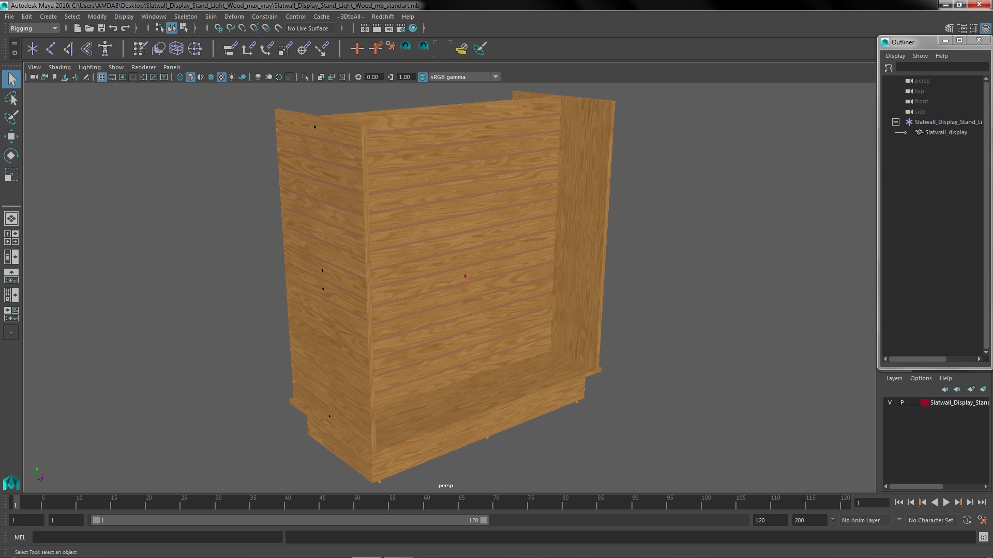The image size is (993, 558).
Task: Click the Snap to grids magnet icon
Action: coord(218,28)
